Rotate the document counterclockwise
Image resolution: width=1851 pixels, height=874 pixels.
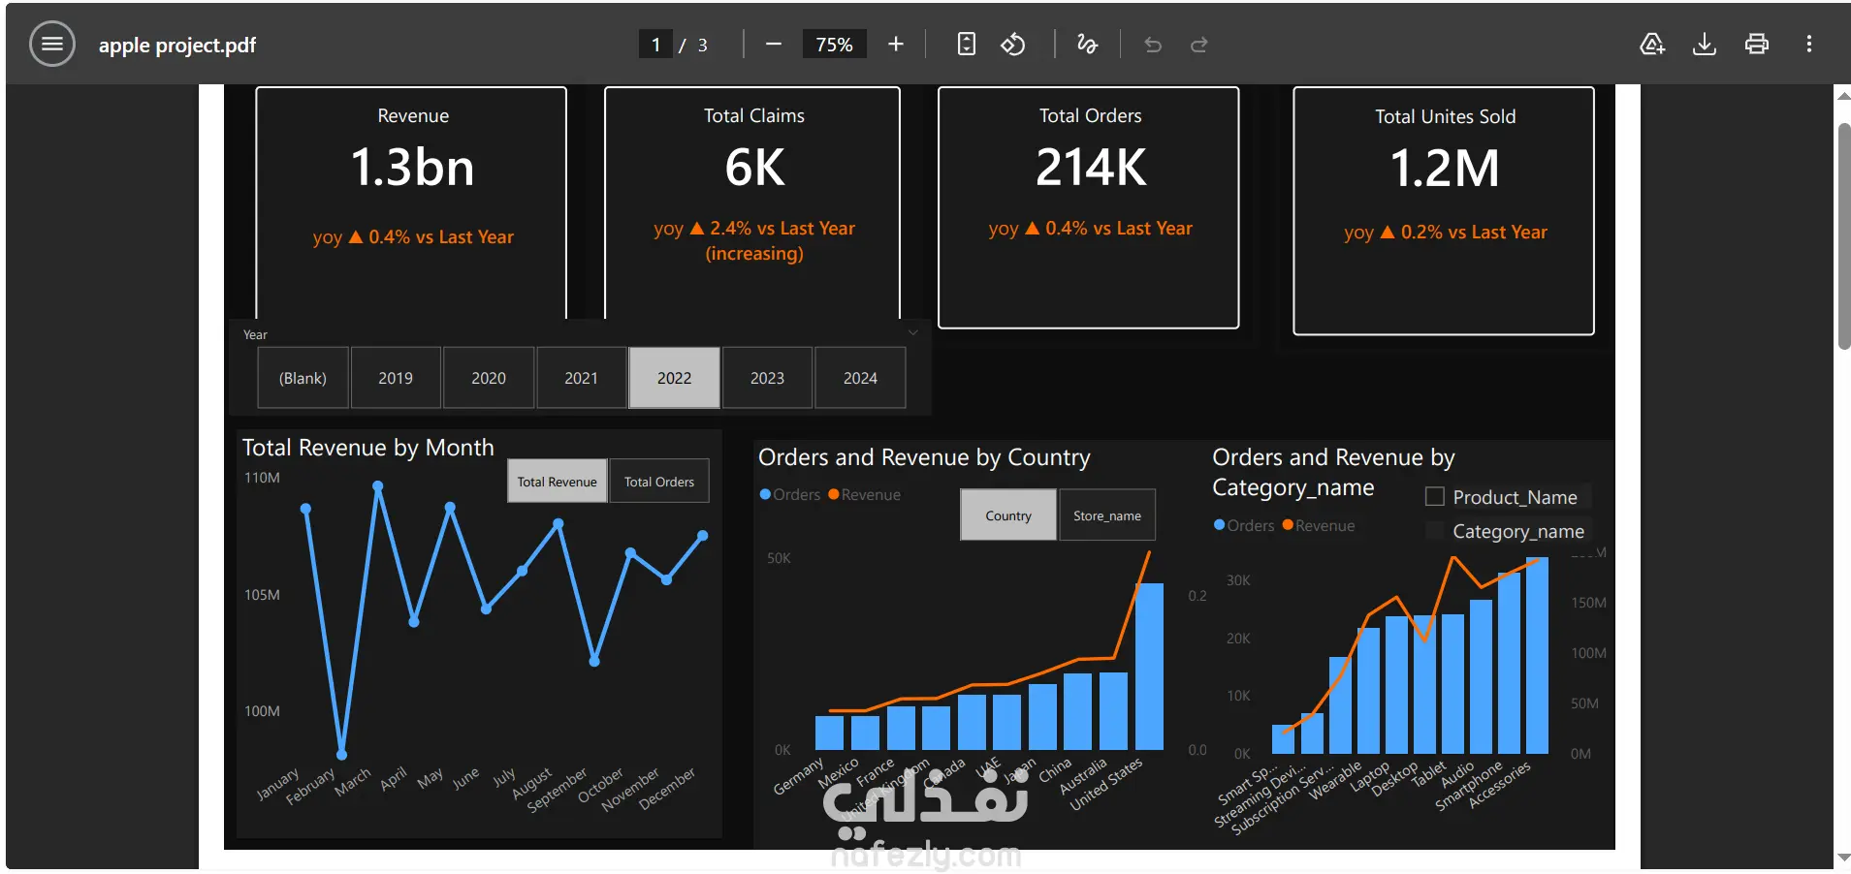pyautogui.click(x=1013, y=45)
